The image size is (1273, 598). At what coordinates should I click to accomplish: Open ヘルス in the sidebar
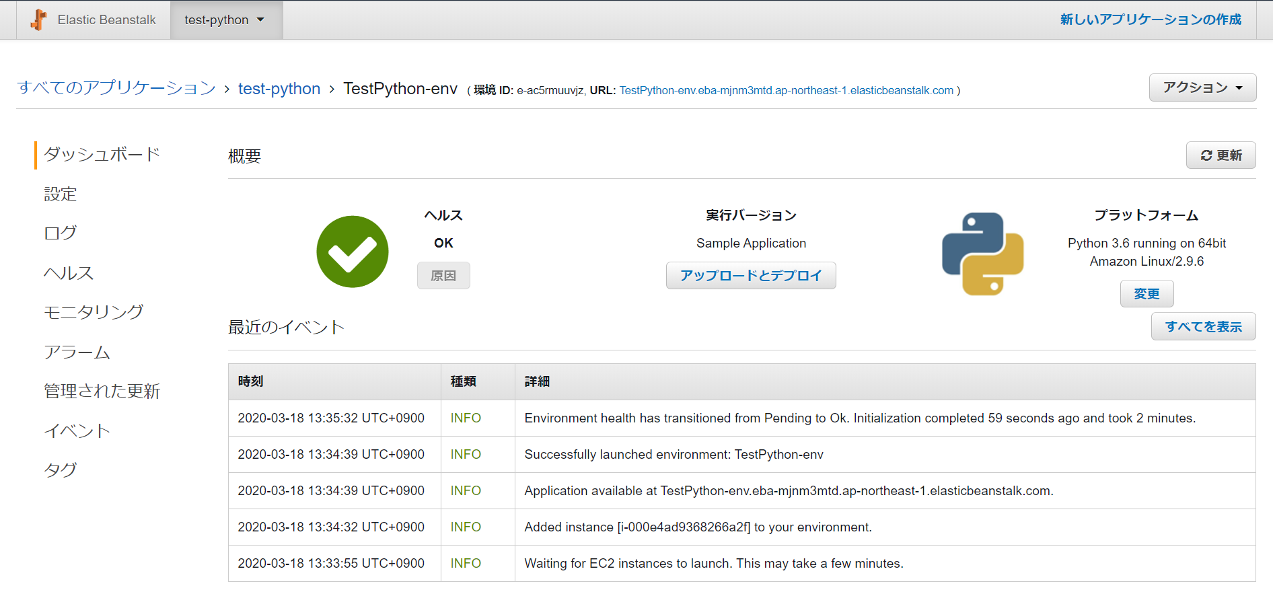69,273
